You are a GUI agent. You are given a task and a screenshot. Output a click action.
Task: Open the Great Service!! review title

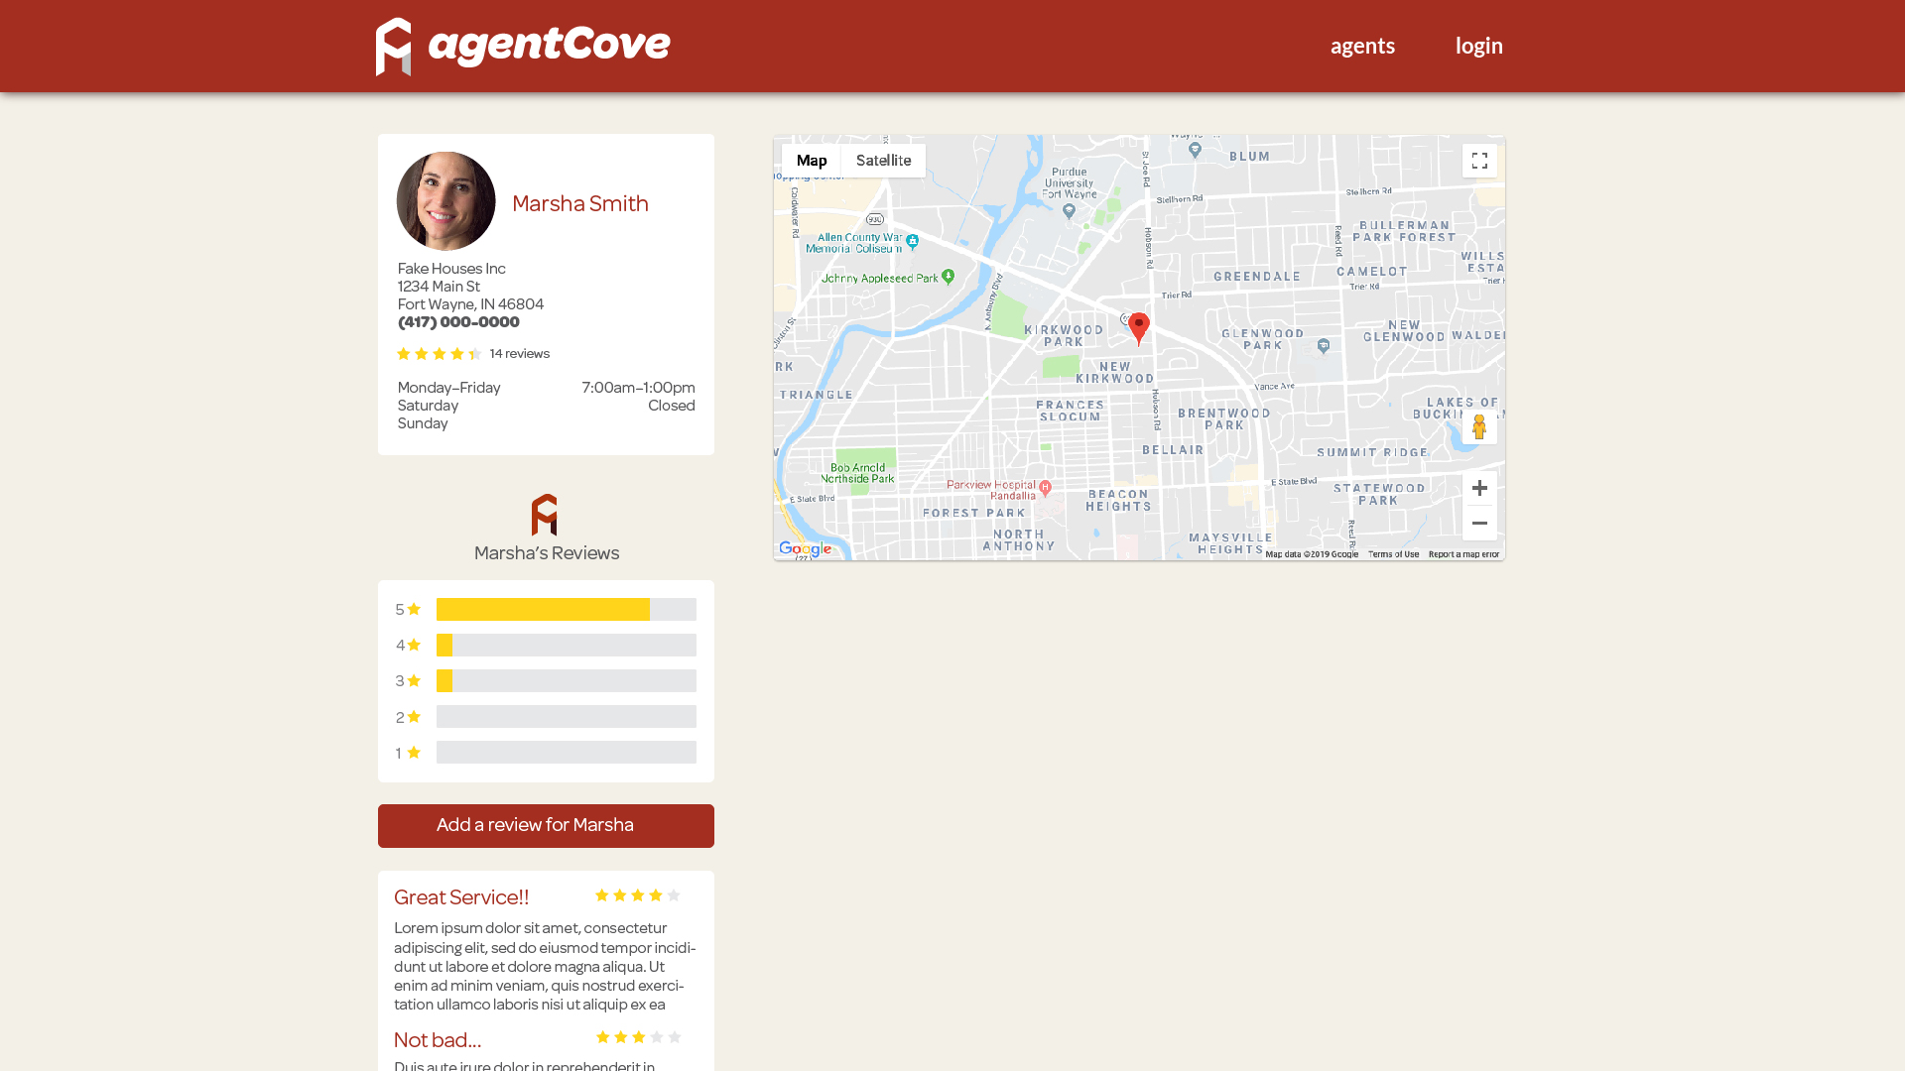tap(461, 897)
